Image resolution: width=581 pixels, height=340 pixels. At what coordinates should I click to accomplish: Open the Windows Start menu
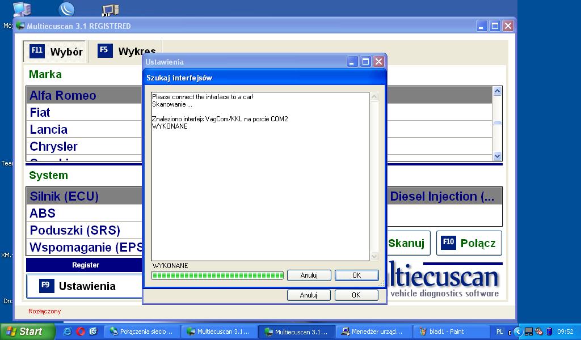click(27, 331)
